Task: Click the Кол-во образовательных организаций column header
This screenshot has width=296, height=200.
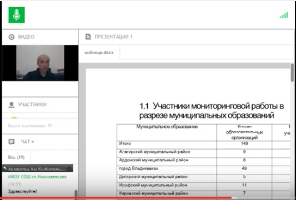Action: click(244, 132)
